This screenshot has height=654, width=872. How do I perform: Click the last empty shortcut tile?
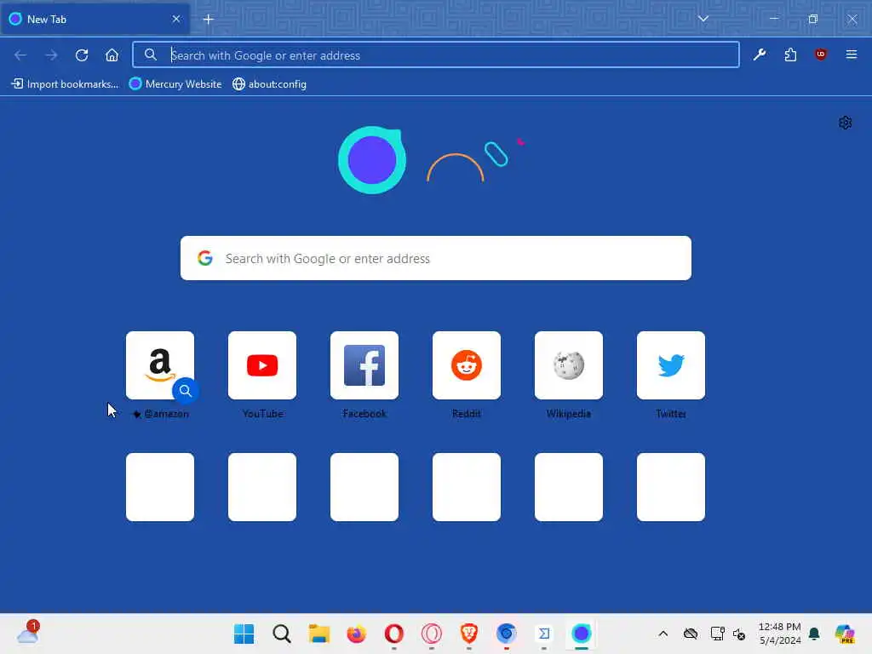click(671, 487)
